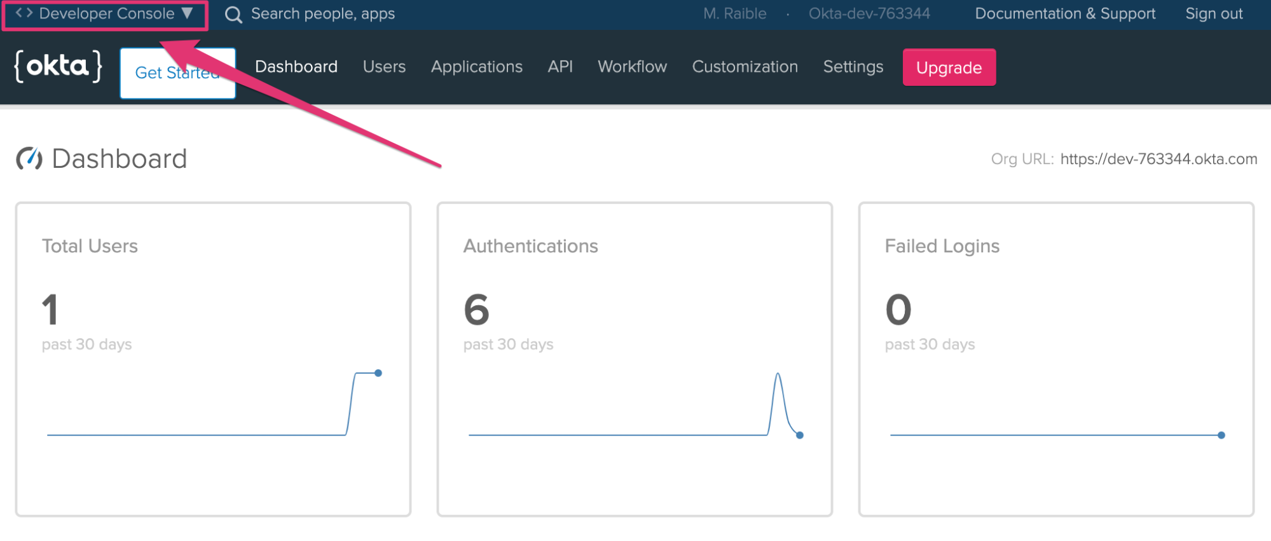
Task: Click the Dashboard gauge icon
Action: click(29, 158)
